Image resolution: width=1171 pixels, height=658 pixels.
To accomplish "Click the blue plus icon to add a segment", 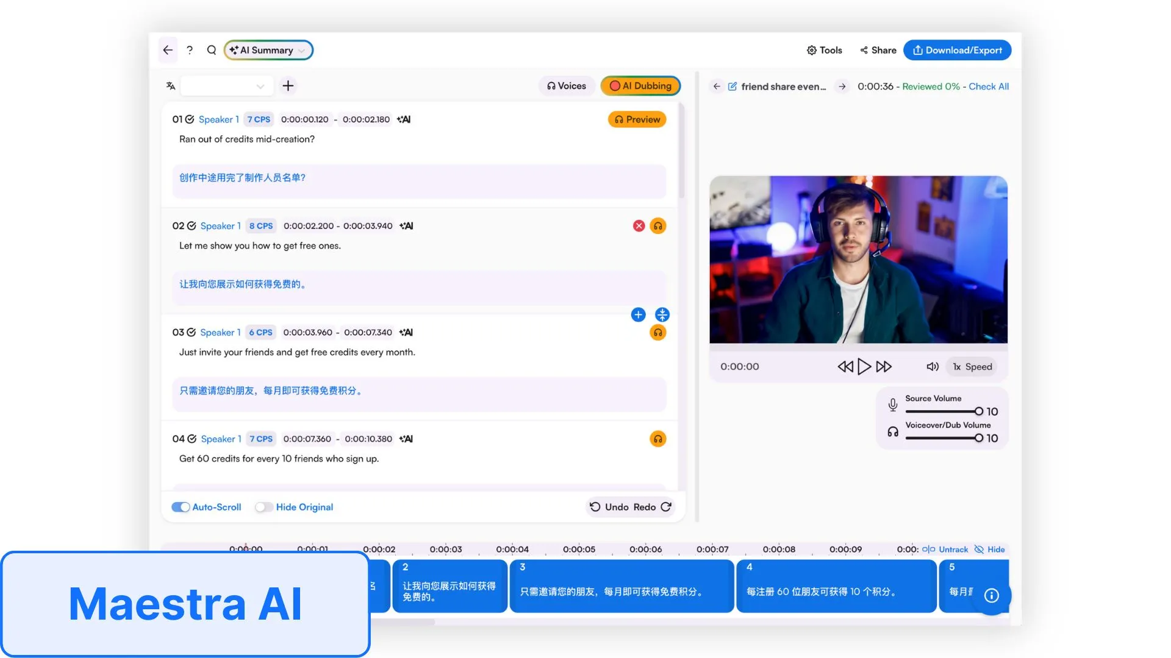I will pos(638,315).
